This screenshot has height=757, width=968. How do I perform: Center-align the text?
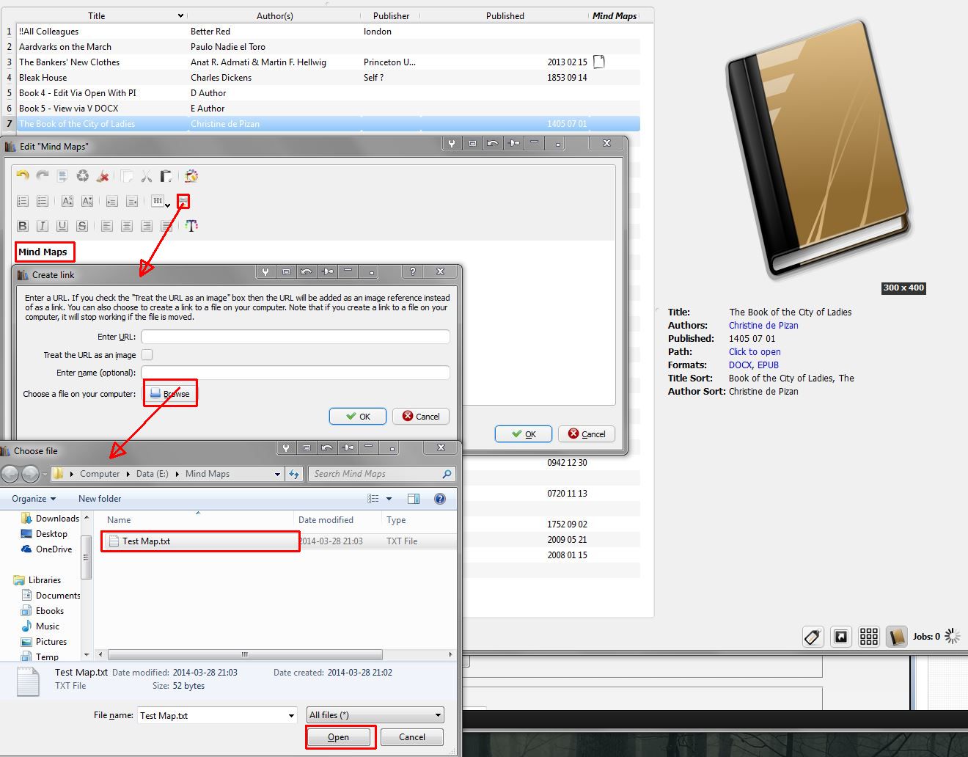127,226
